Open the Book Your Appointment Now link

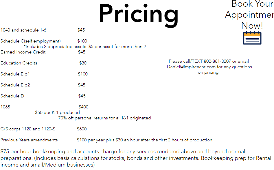[249, 14]
